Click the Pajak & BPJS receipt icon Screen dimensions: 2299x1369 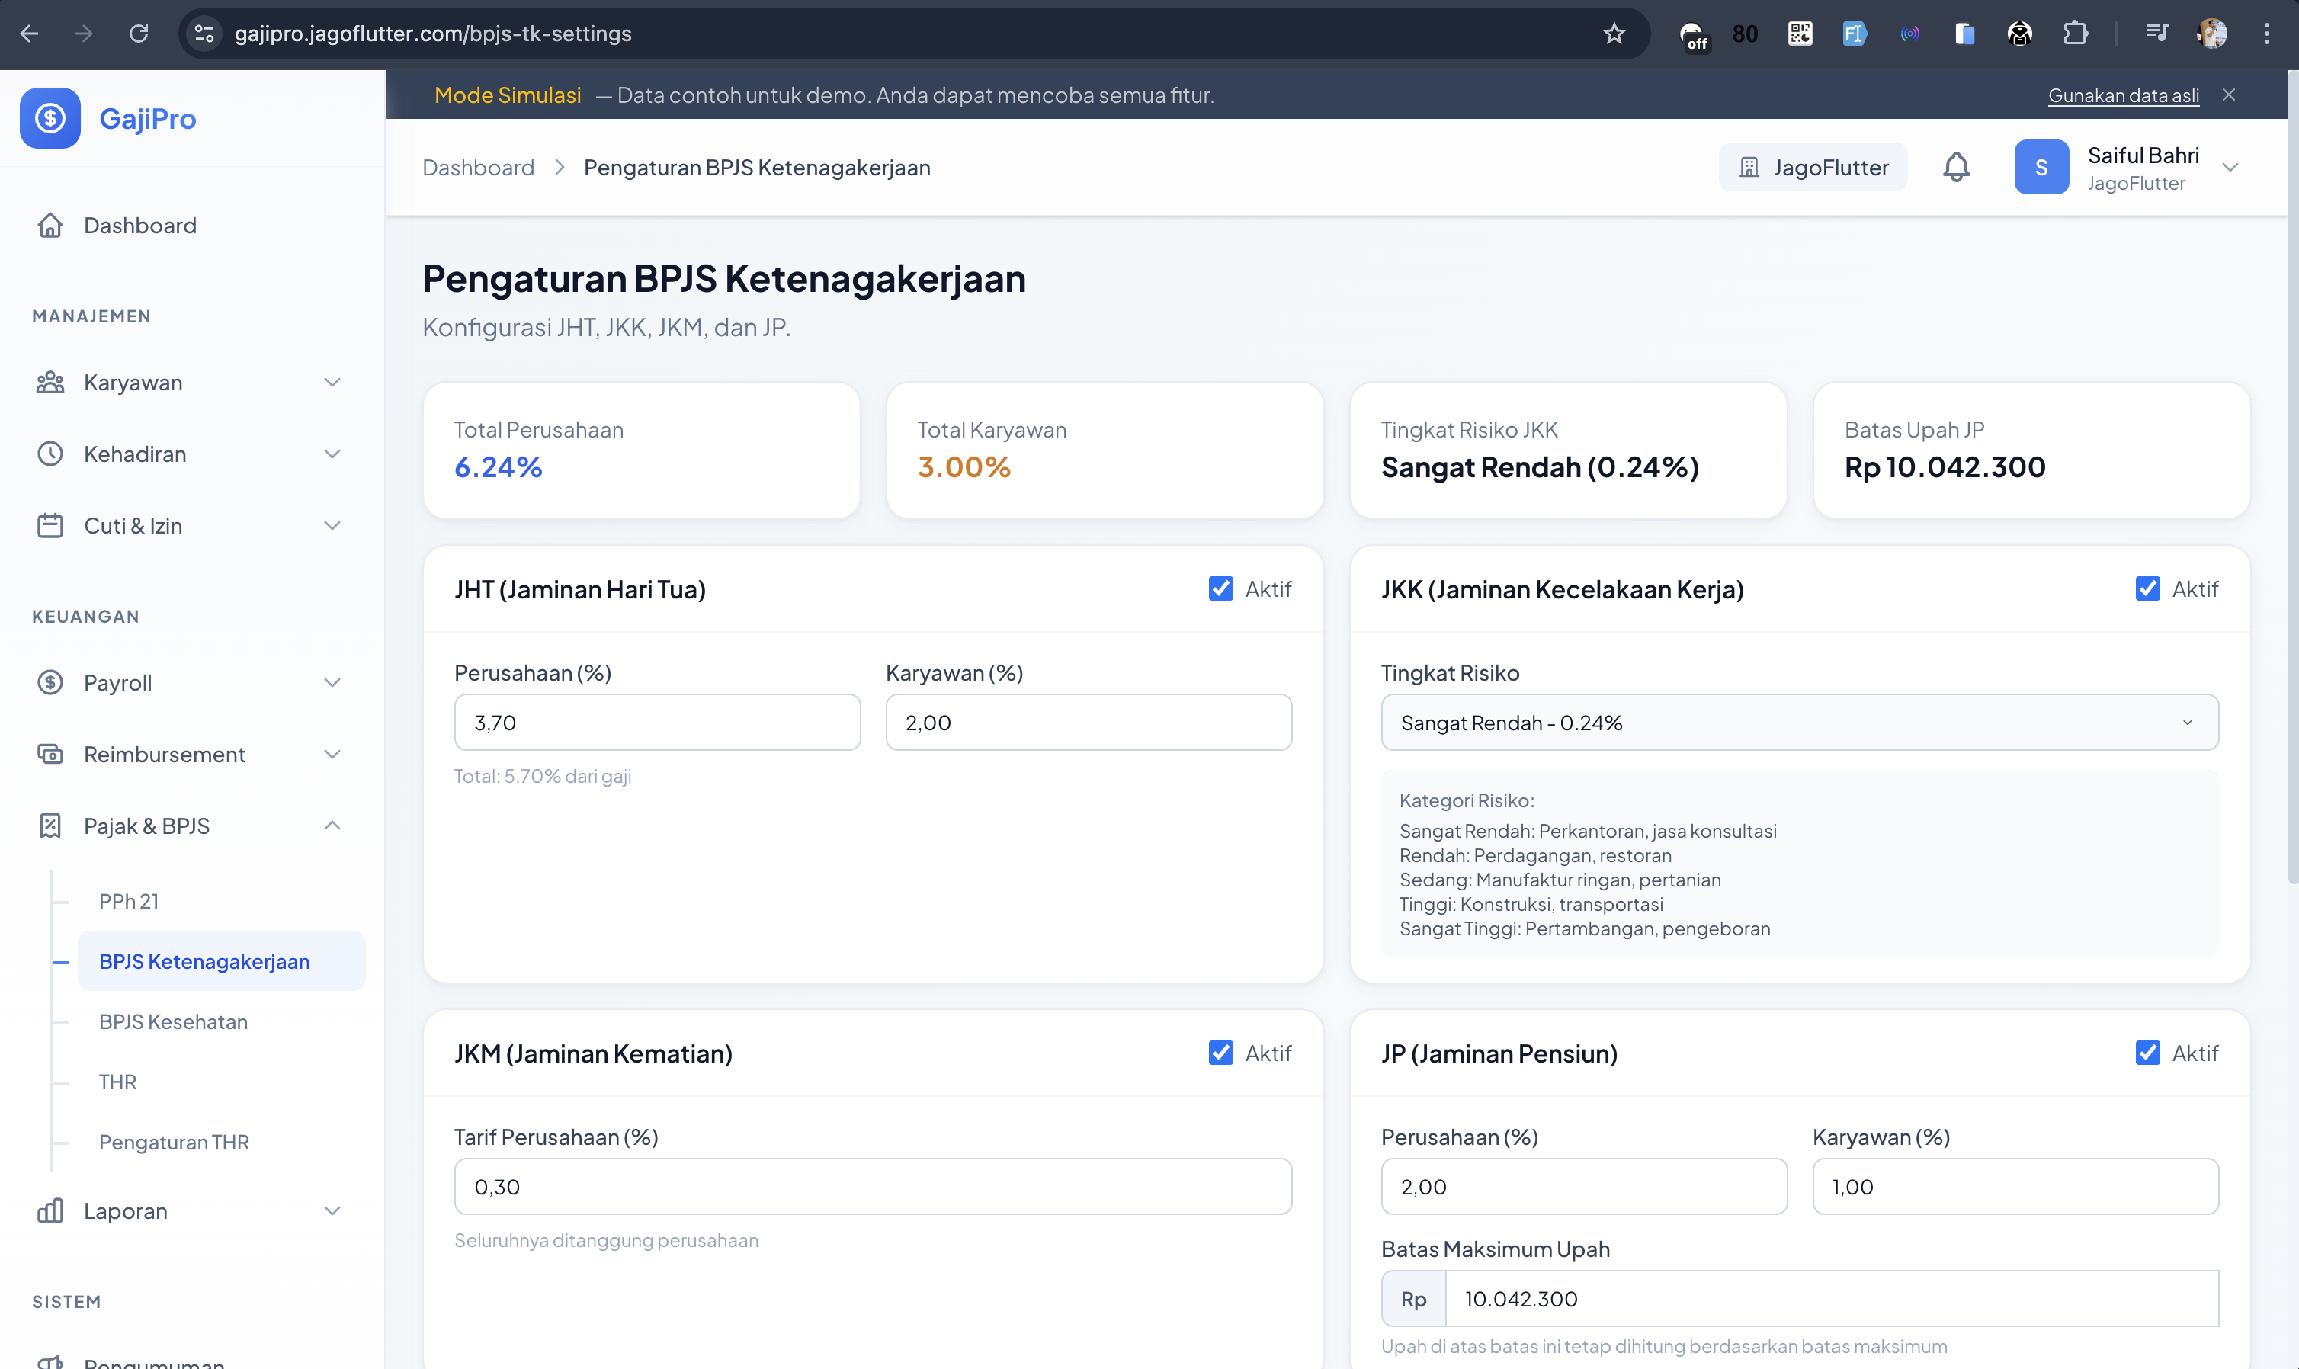50,826
